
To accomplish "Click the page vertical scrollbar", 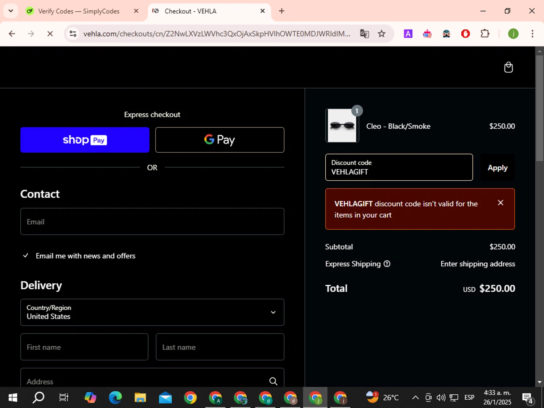I will 540,108.
